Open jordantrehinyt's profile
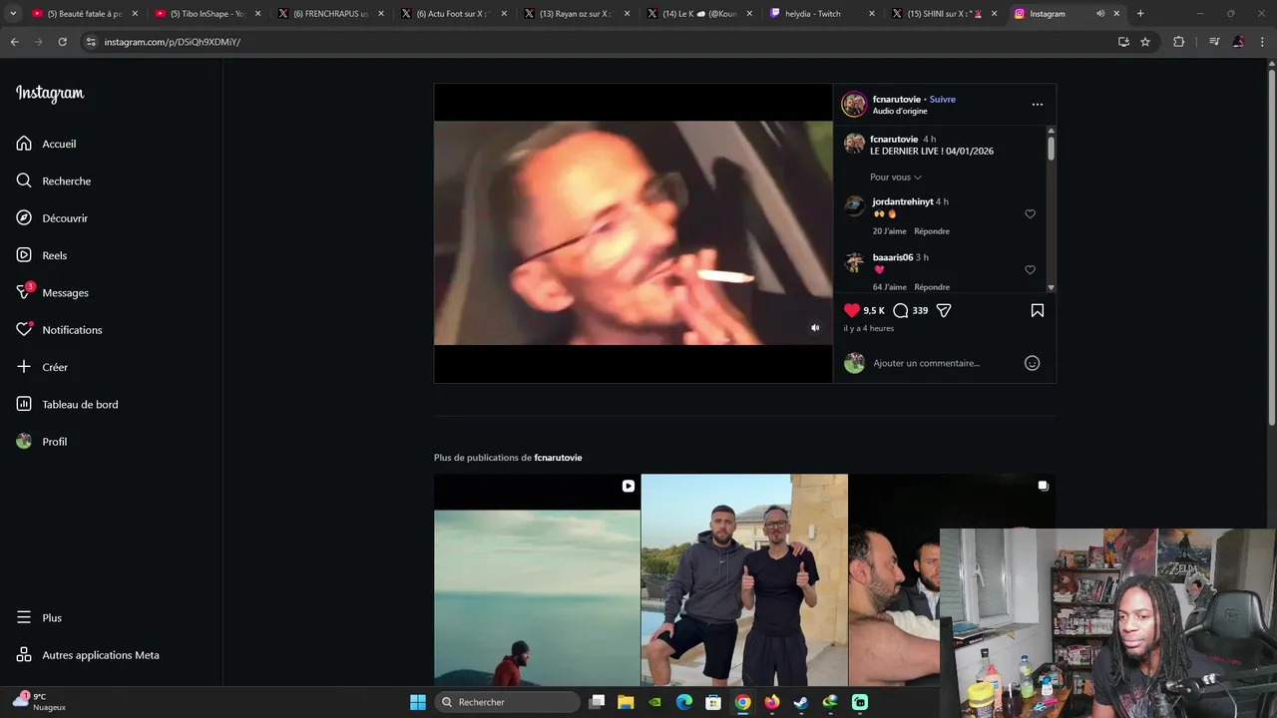Image resolution: width=1277 pixels, height=718 pixels. pos(903,201)
